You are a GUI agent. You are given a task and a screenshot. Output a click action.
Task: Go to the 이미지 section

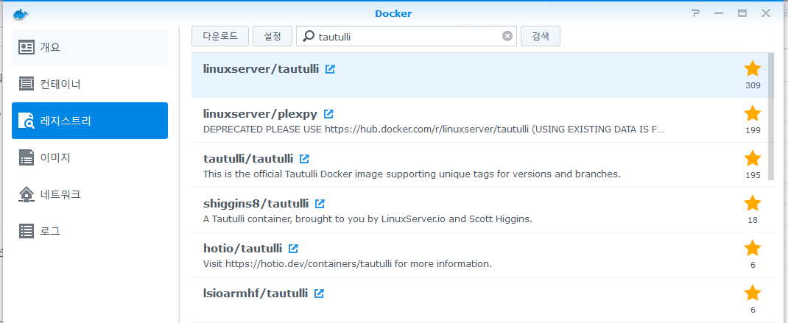[x=90, y=157]
